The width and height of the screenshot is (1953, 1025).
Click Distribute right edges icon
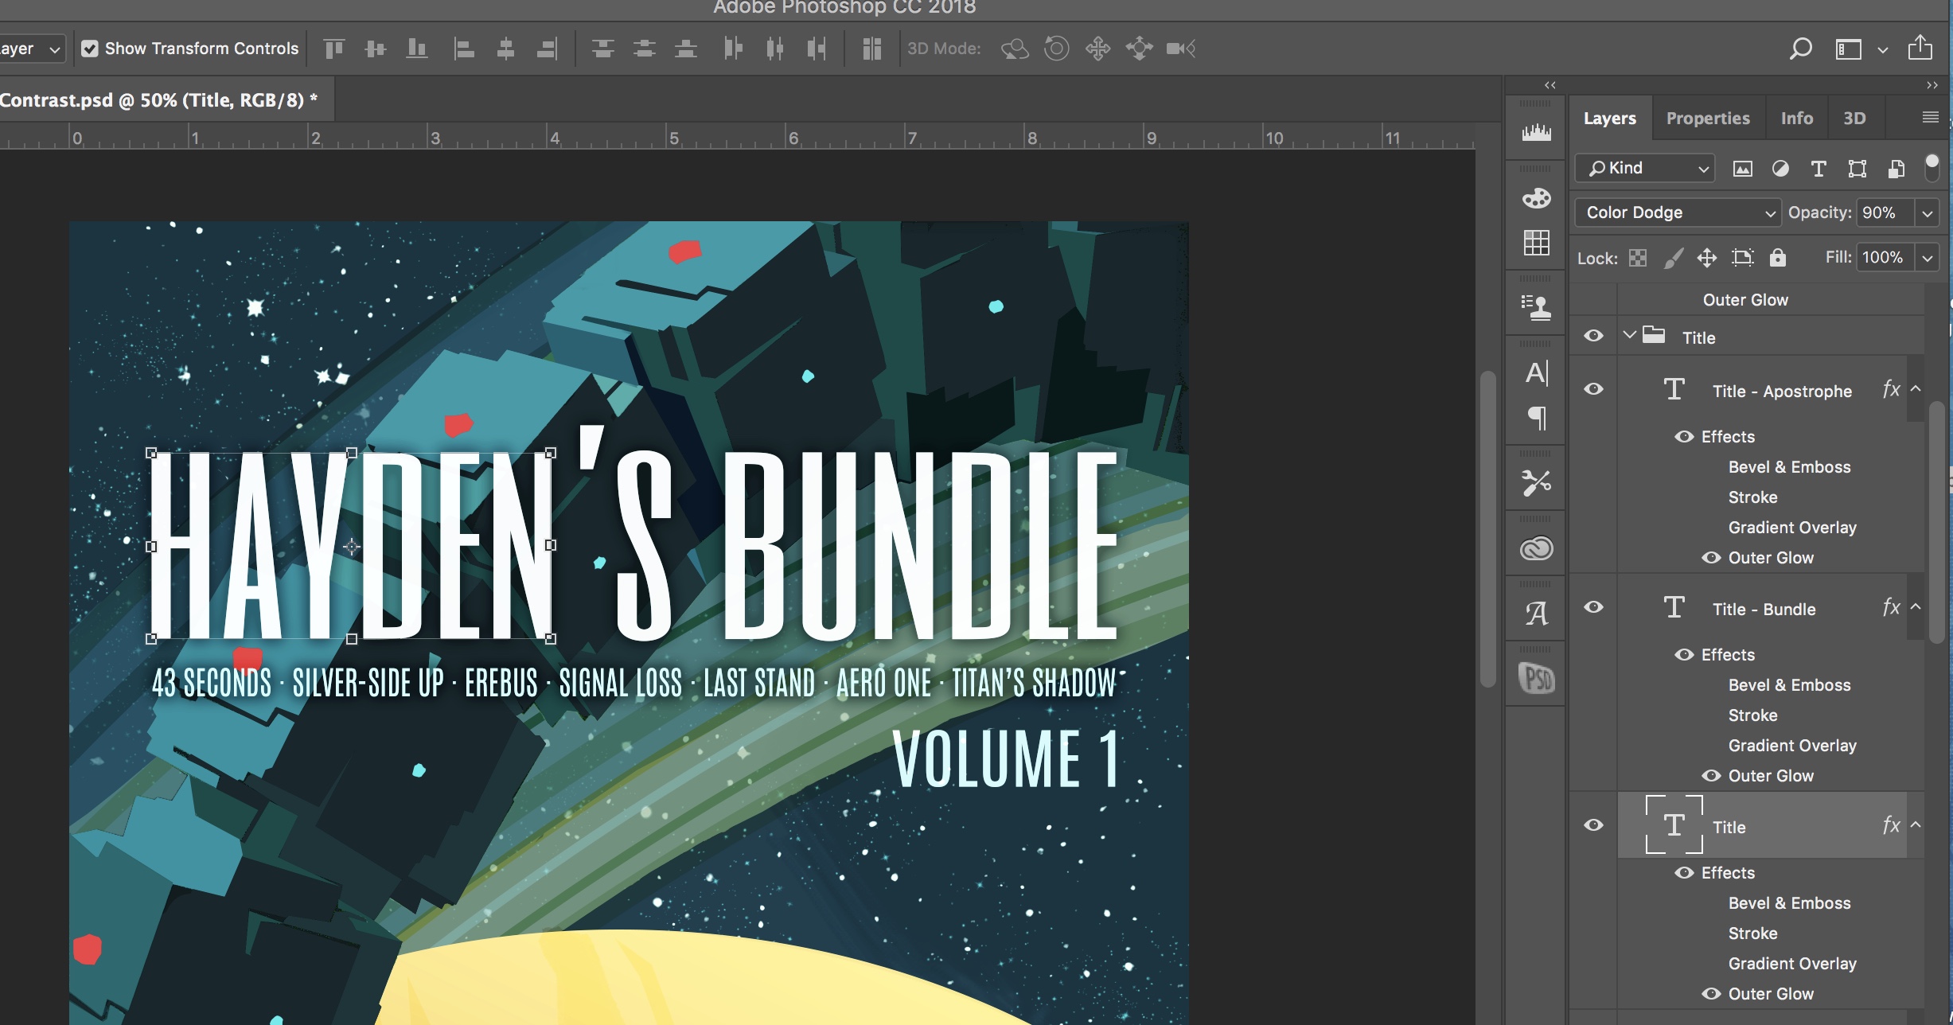(816, 49)
